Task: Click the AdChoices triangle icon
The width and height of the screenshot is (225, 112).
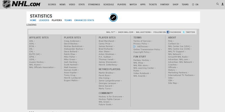Action: click(x=135, y=46)
